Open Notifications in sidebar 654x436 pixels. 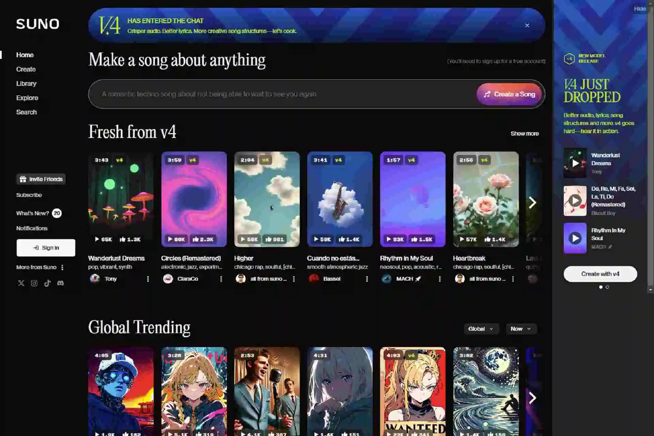pos(32,228)
